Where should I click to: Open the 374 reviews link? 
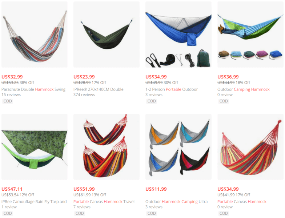(84, 94)
